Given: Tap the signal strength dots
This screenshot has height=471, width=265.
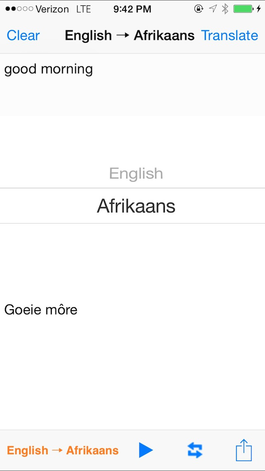Looking at the screenshot, I should coord(19,9).
